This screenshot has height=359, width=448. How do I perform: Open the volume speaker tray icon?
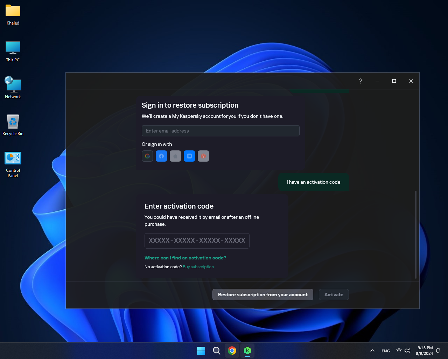[x=407, y=351]
